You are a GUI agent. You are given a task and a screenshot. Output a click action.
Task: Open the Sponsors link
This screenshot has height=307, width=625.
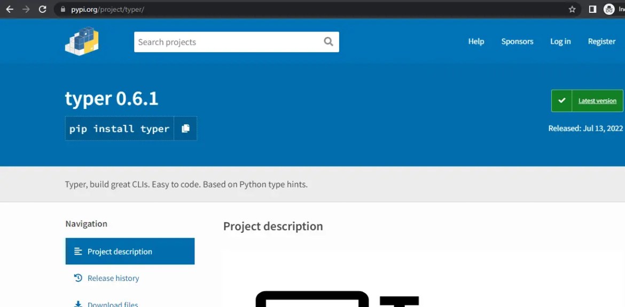[x=517, y=42]
